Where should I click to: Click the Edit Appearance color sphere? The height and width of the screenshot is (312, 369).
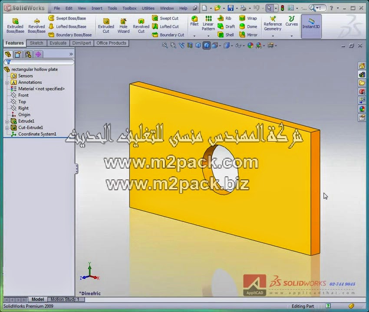tap(250, 45)
